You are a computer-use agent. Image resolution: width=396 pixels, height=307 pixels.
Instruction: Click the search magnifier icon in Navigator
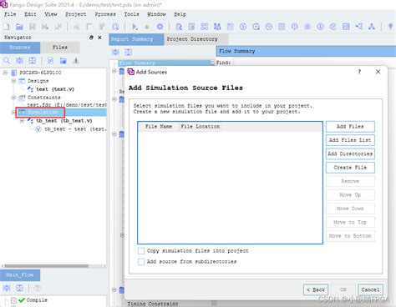(x=7, y=61)
